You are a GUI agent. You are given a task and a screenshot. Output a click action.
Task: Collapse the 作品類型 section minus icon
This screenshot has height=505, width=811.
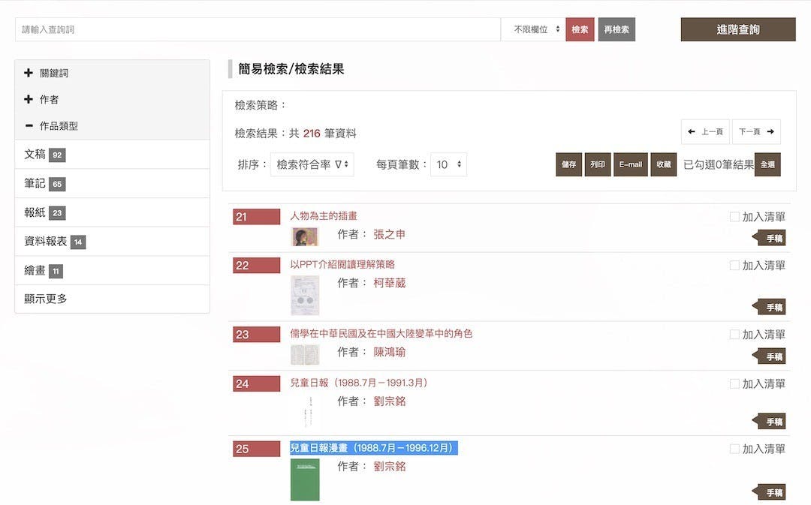coord(29,126)
